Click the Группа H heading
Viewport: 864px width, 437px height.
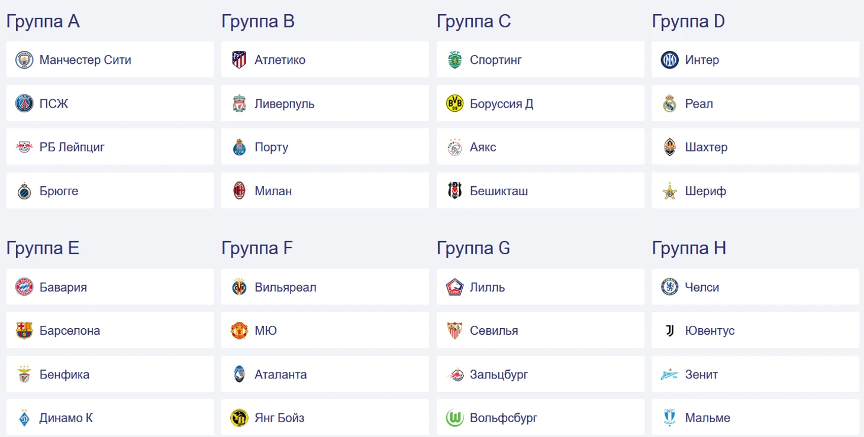pos(689,248)
